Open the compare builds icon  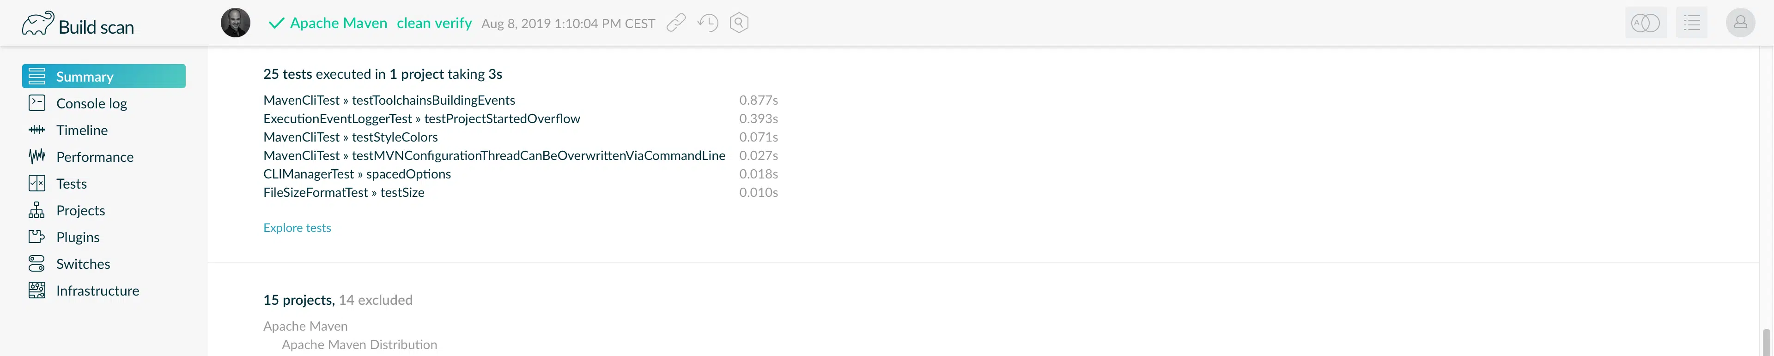point(1646,24)
